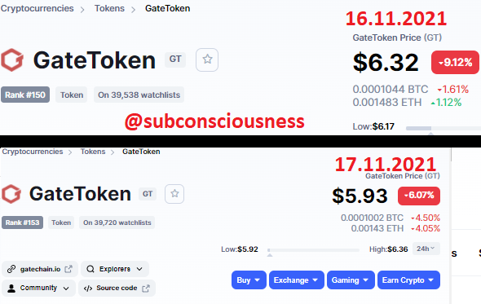
Task: Click the code brackets icon for Source code
Action: tap(88, 288)
